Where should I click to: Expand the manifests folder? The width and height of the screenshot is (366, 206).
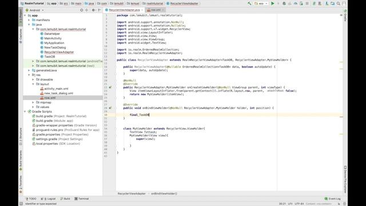tap(29, 20)
